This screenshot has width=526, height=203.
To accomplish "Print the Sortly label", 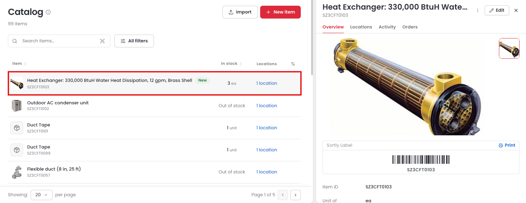I will (507, 145).
